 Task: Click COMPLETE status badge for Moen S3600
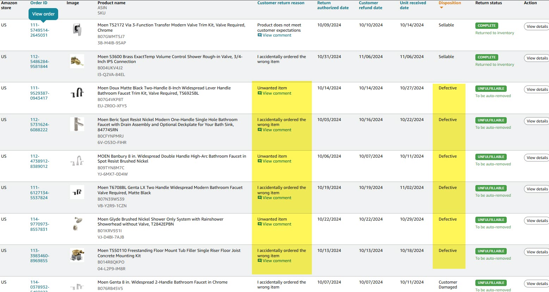click(x=487, y=57)
